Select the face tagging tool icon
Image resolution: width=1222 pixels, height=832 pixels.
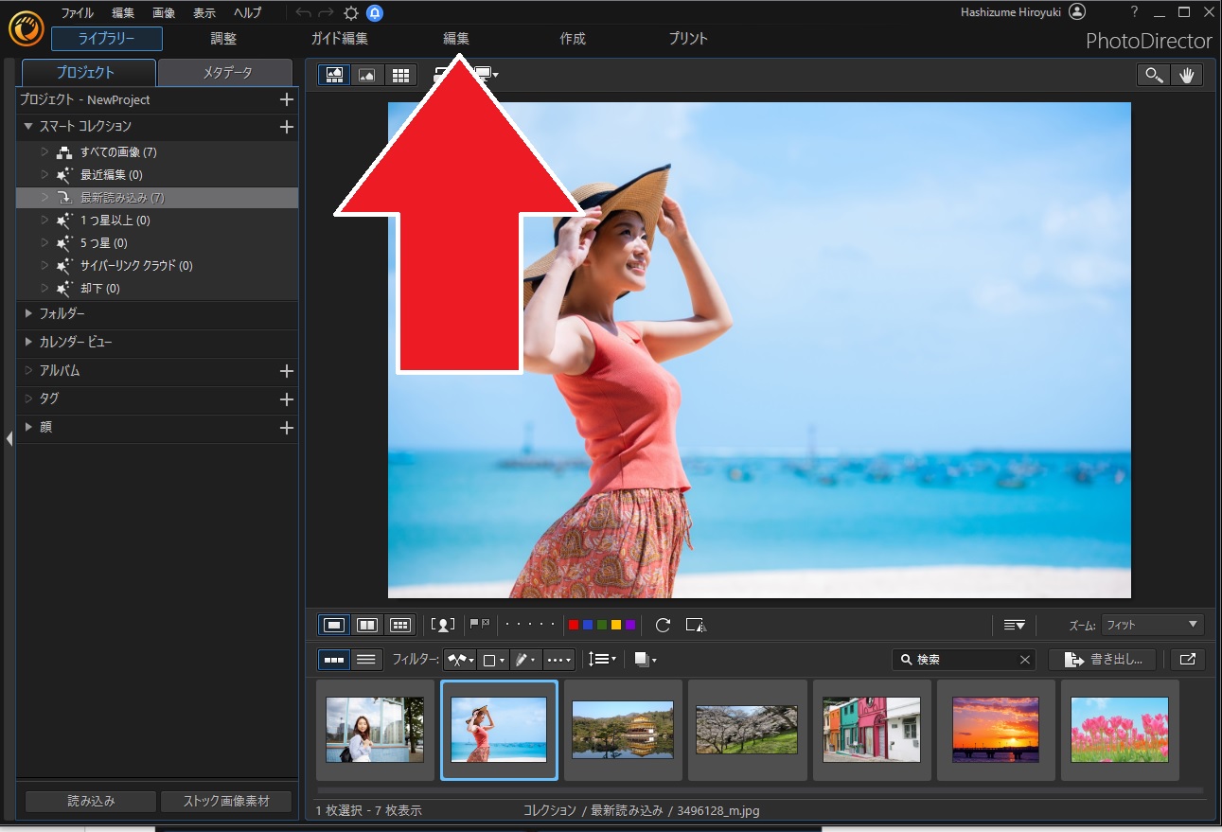tap(443, 625)
